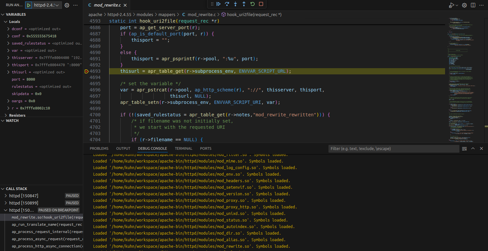The image size is (488, 251).
Task: Switch to the OUTPUT tab
Action: click(123, 148)
